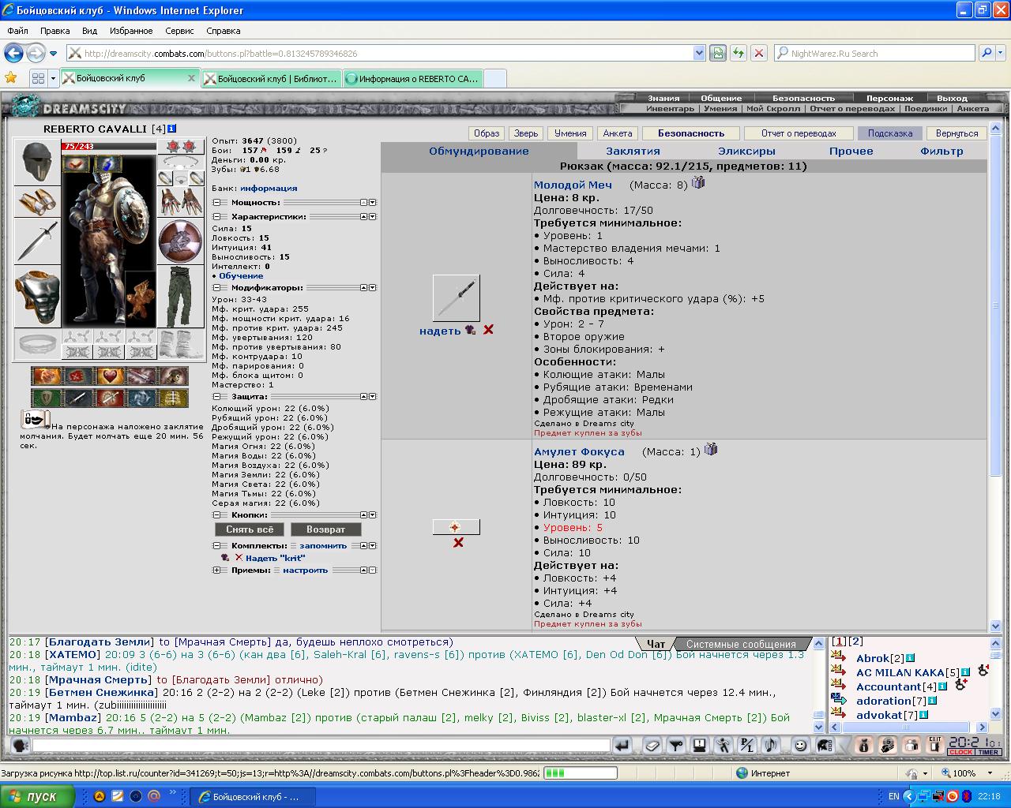This screenshot has height=808, width=1011.
Task: Click the Снять всё button
Action: 250,529
